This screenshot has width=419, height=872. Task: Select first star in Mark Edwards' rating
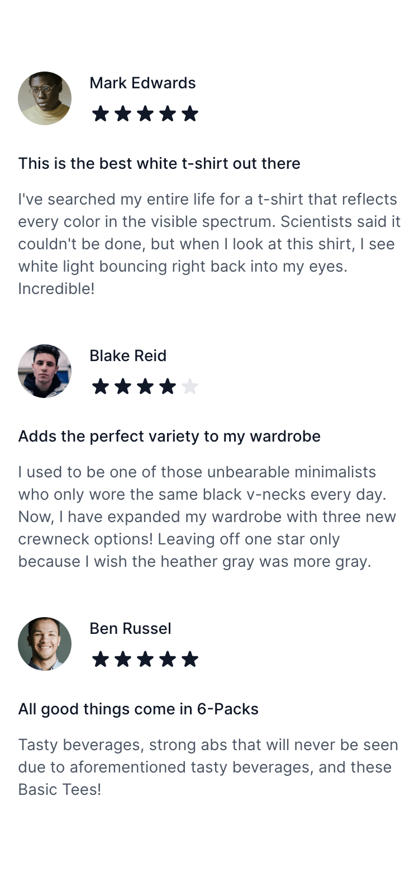pos(101,113)
